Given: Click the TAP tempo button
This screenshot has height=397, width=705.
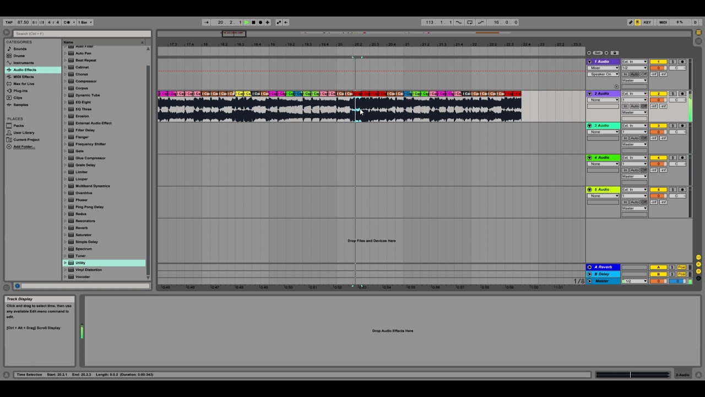Looking at the screenshot, I should pyautogui.click(x=9, y=22).
